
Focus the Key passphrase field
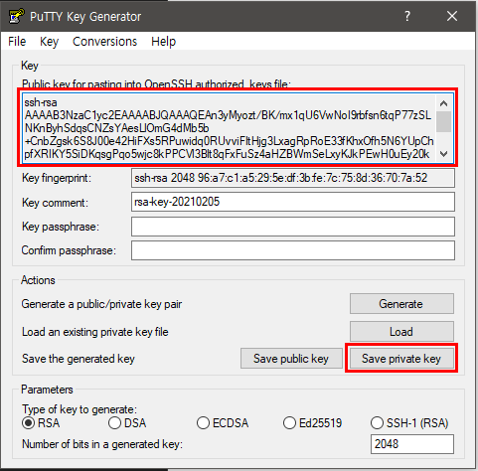click(293, 227)
